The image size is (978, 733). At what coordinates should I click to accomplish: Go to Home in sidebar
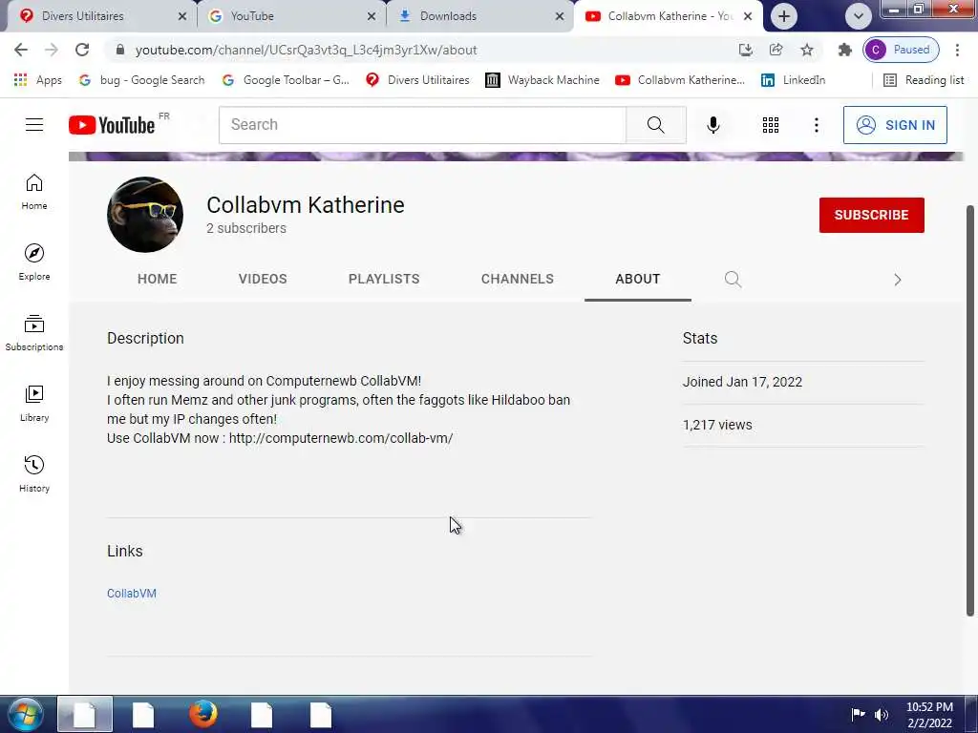point(34,191)
